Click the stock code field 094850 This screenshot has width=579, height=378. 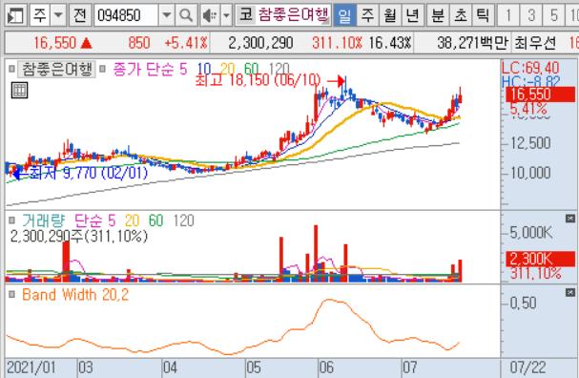[126, 15]
